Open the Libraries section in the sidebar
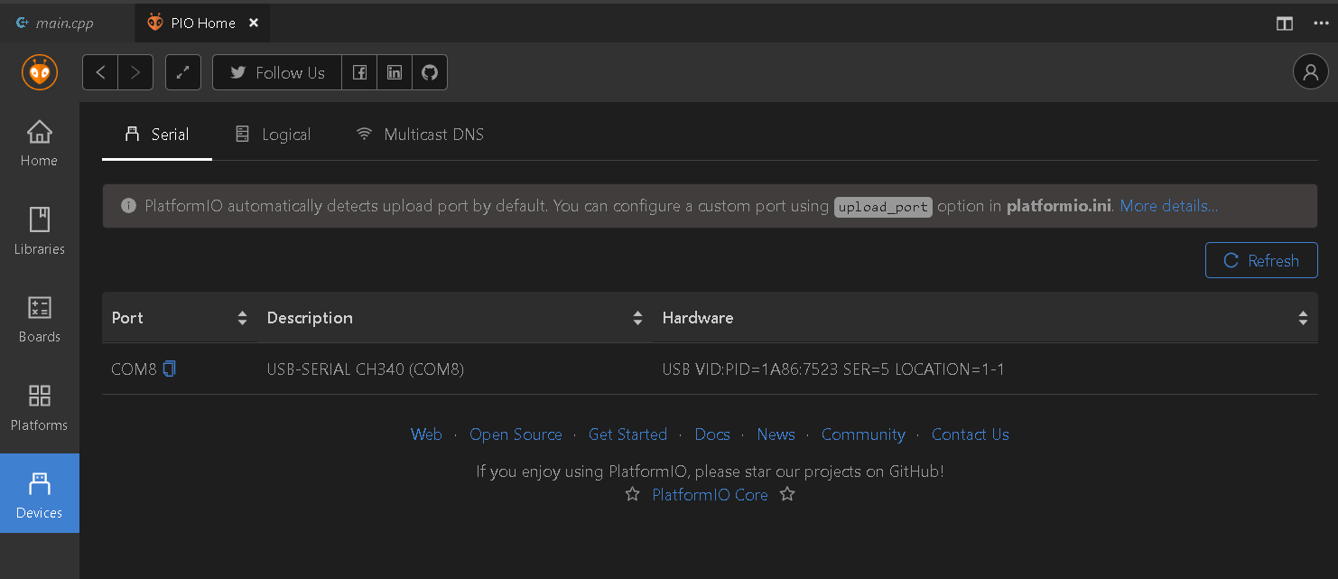The height and width of the screenshot is (579, 1338). 39,230
